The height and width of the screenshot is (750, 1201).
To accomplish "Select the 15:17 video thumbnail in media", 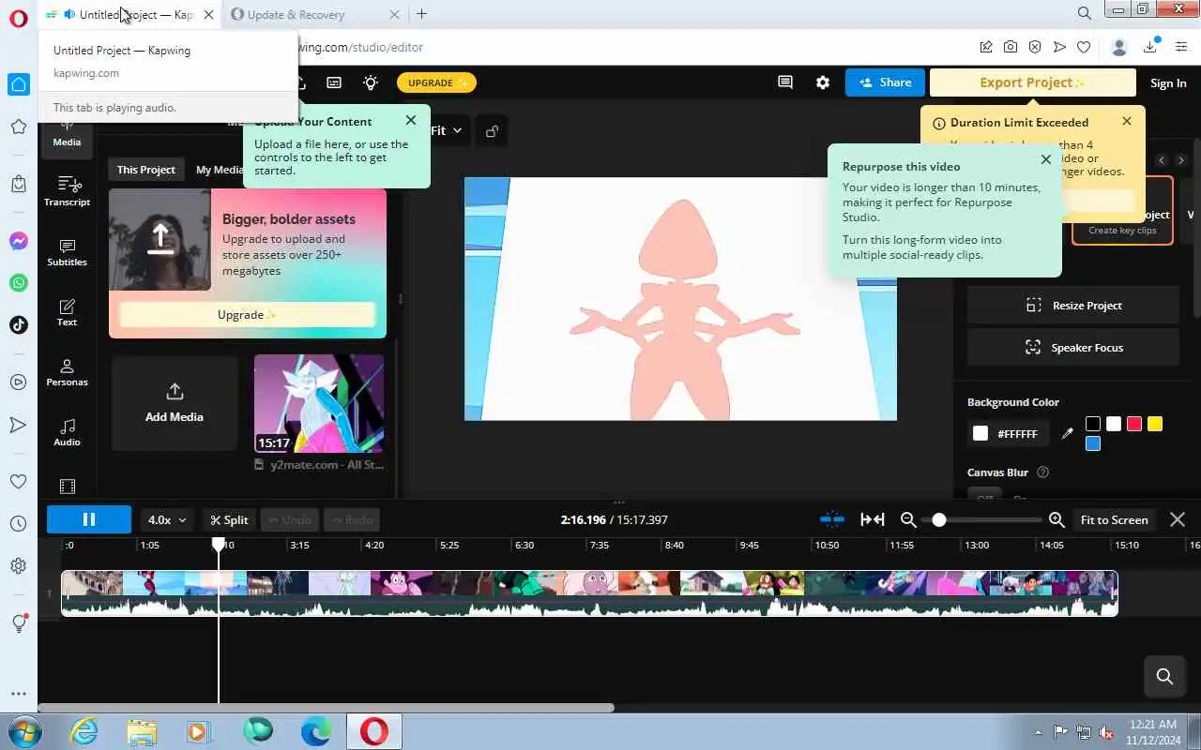I will 319,403.
